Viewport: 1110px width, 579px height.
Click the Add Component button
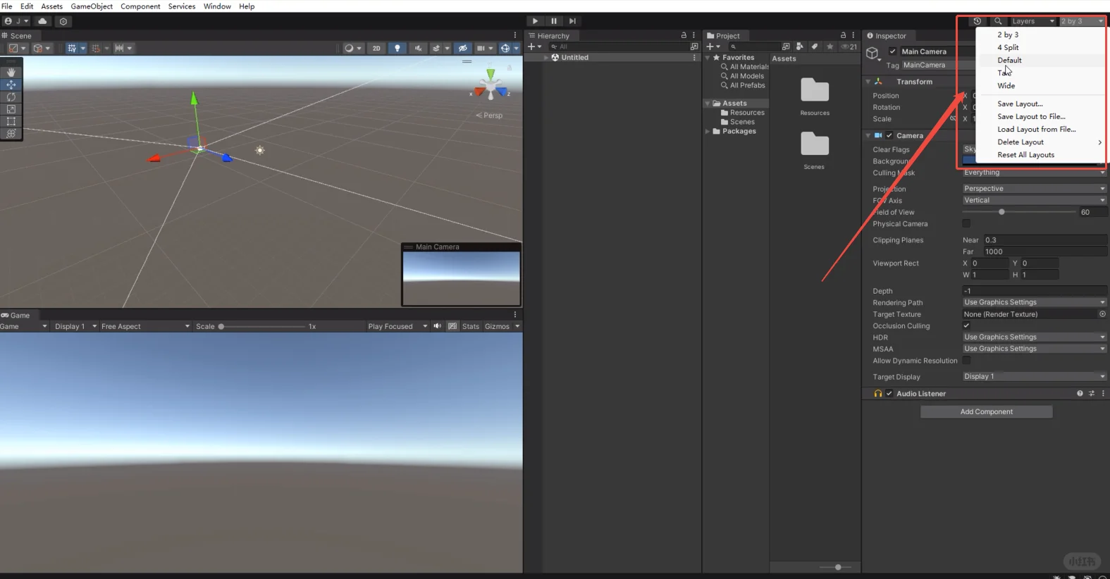(x=986, y=412)
